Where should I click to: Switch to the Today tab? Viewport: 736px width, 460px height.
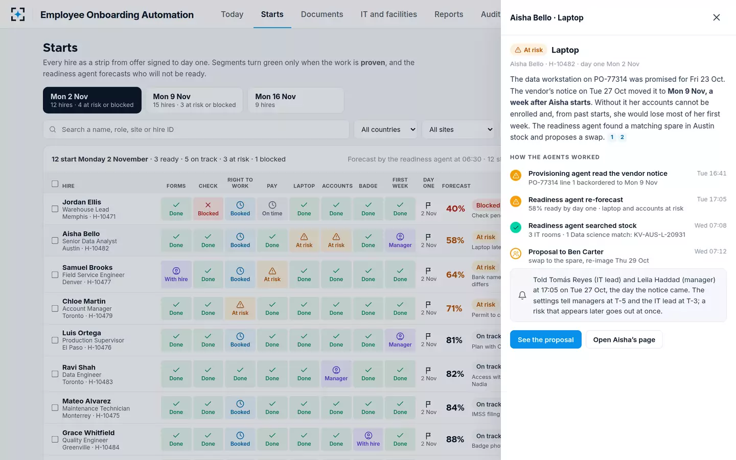pos(232,14)
